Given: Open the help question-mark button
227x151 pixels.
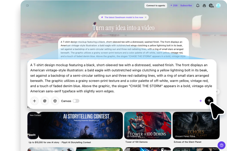Looking at the screenshot, I should (222, 145).
